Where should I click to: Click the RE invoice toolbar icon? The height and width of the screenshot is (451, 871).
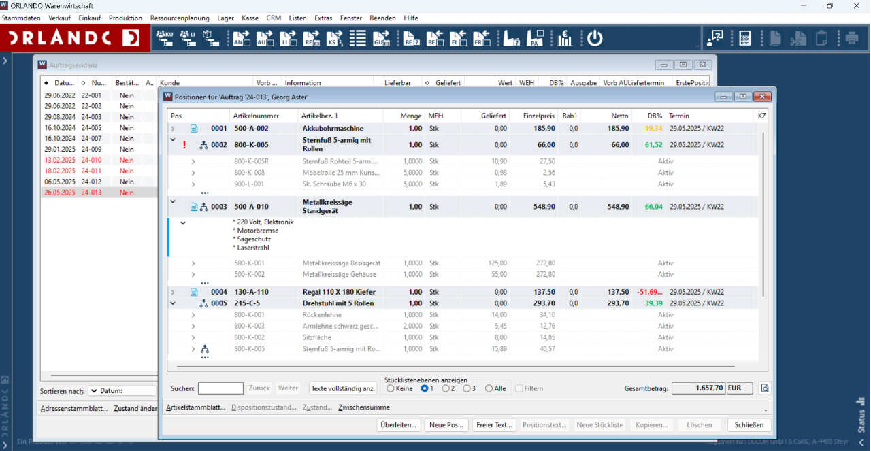[312, 39]
